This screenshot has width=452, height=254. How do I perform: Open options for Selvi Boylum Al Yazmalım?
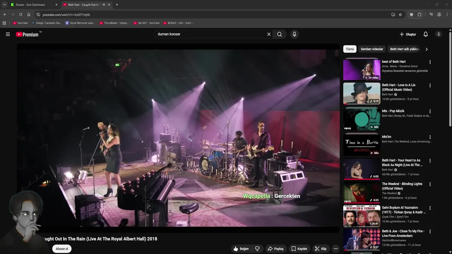click(430, 208)
